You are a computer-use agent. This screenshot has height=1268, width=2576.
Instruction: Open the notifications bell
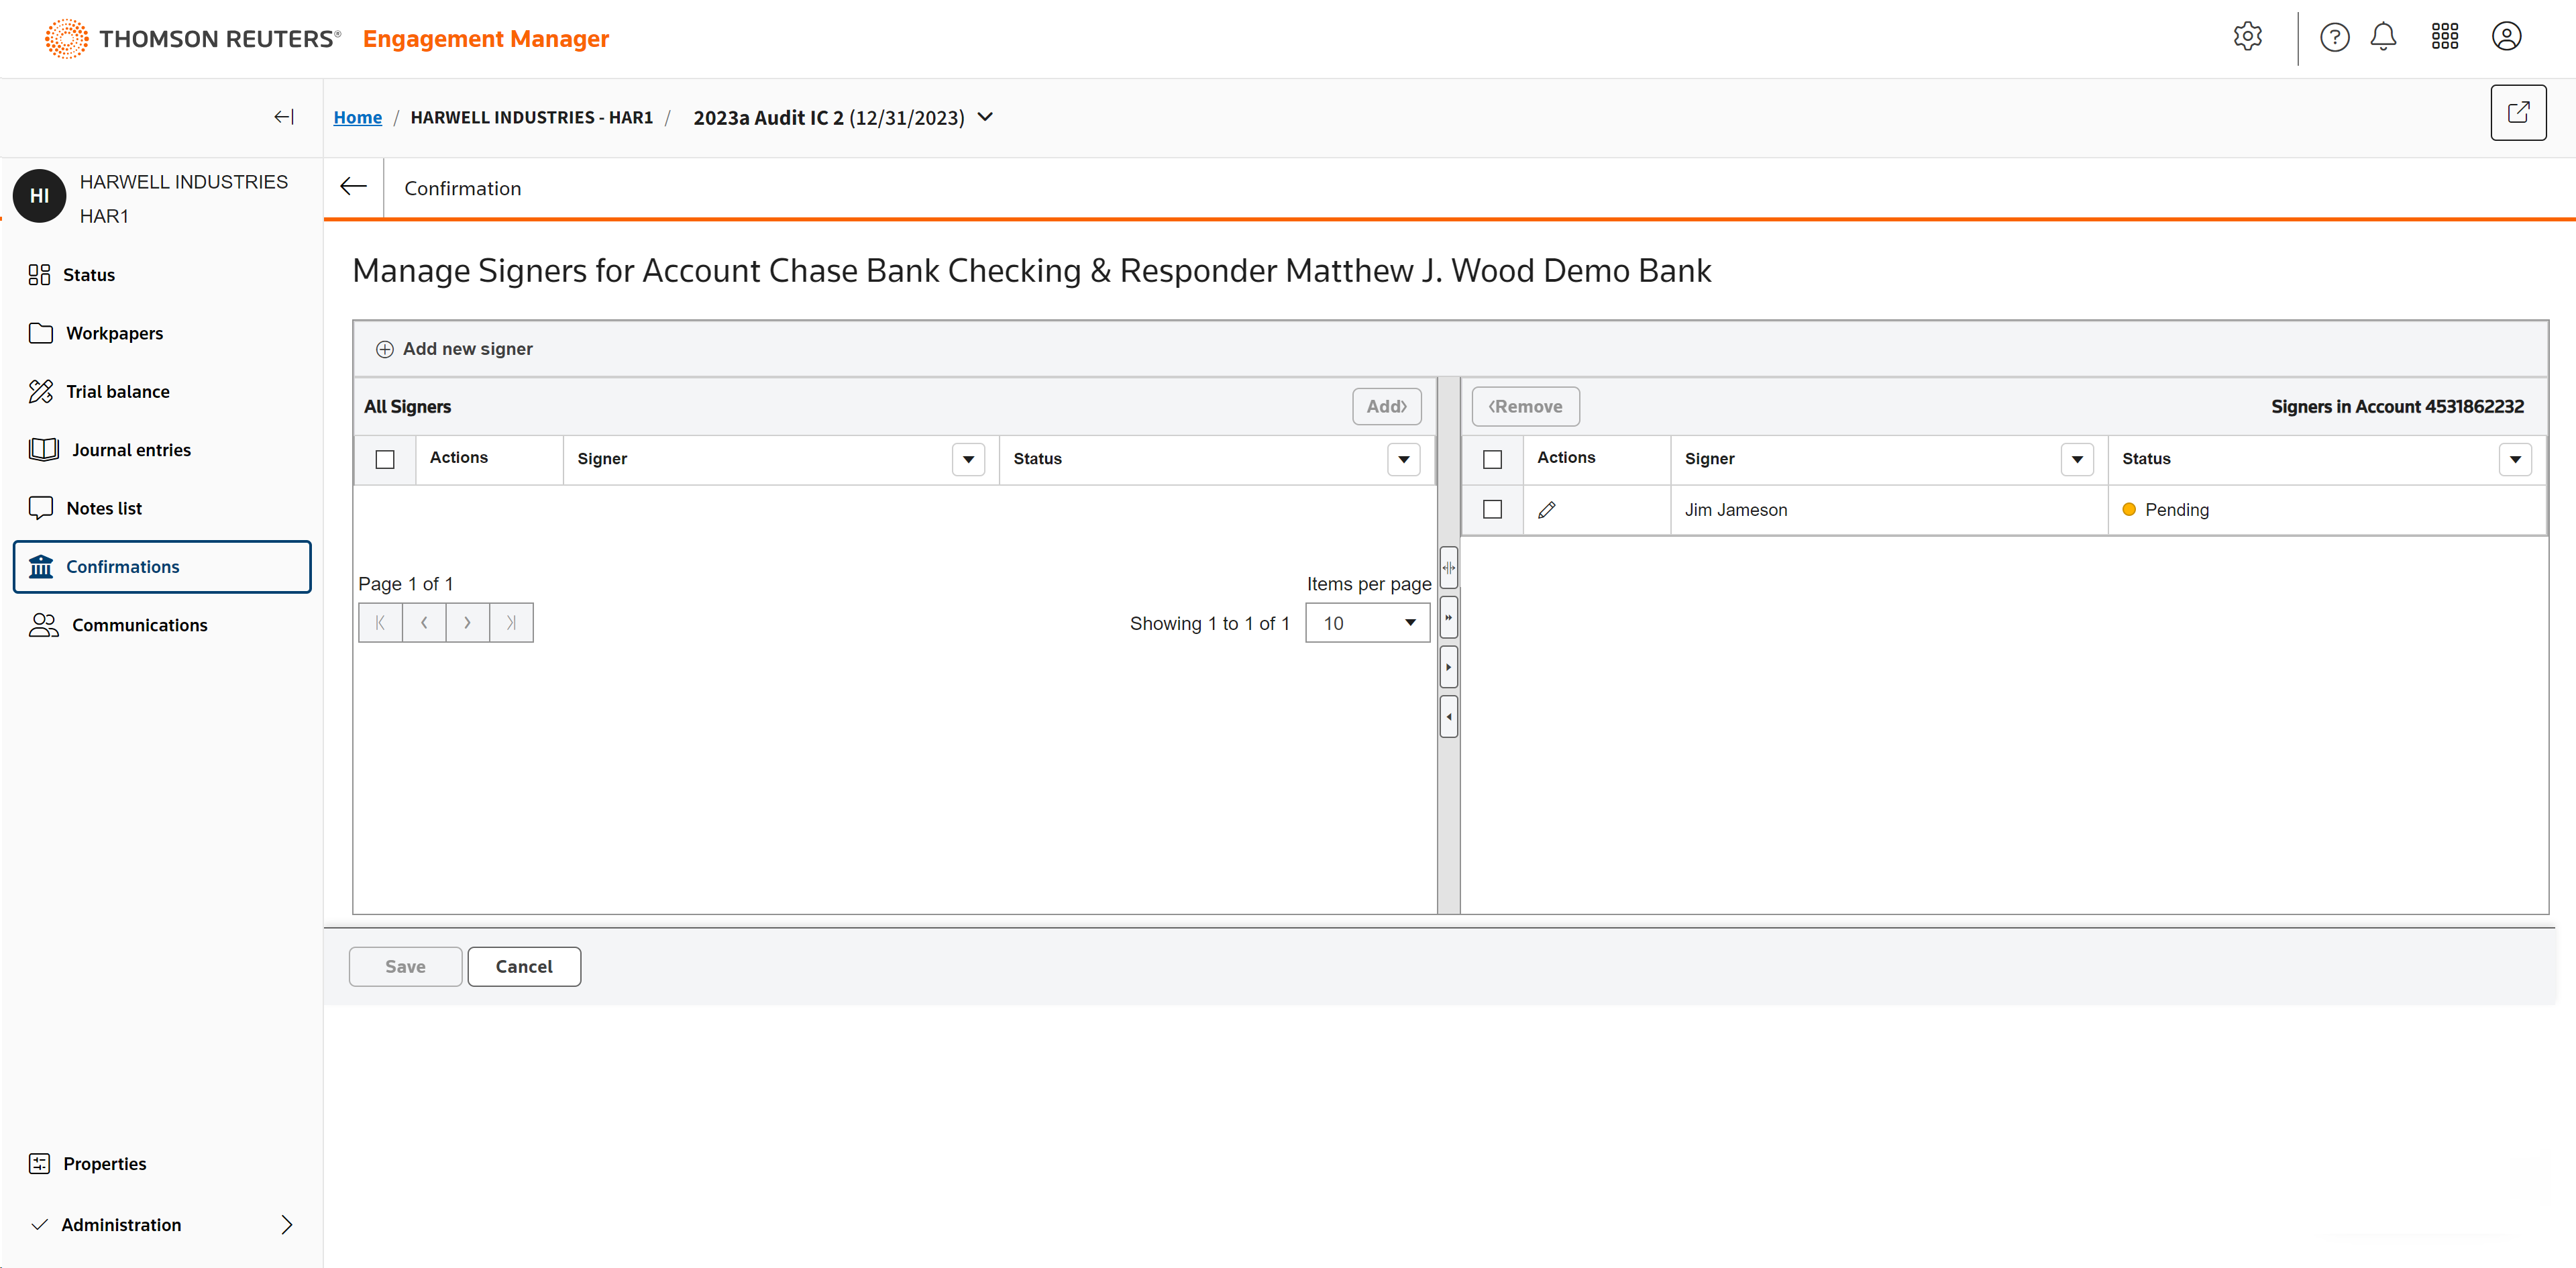(2383, 37)
